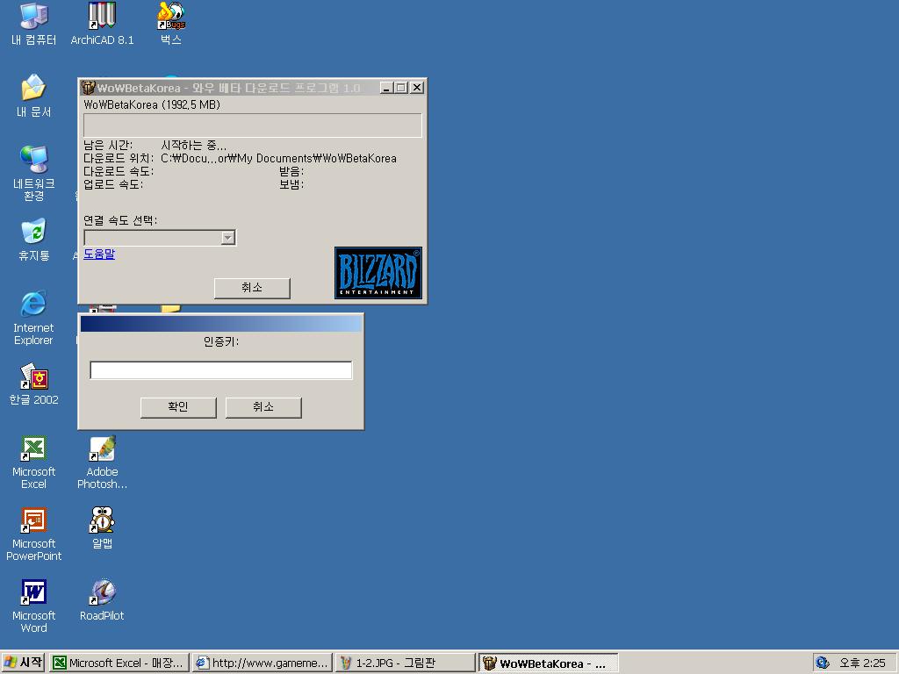
Task: Open the Microsoft Word desktop shortcut
Action: tap(33, 594)
